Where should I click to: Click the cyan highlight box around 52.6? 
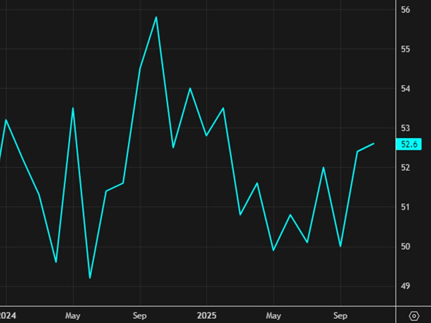tap(409, 143)
